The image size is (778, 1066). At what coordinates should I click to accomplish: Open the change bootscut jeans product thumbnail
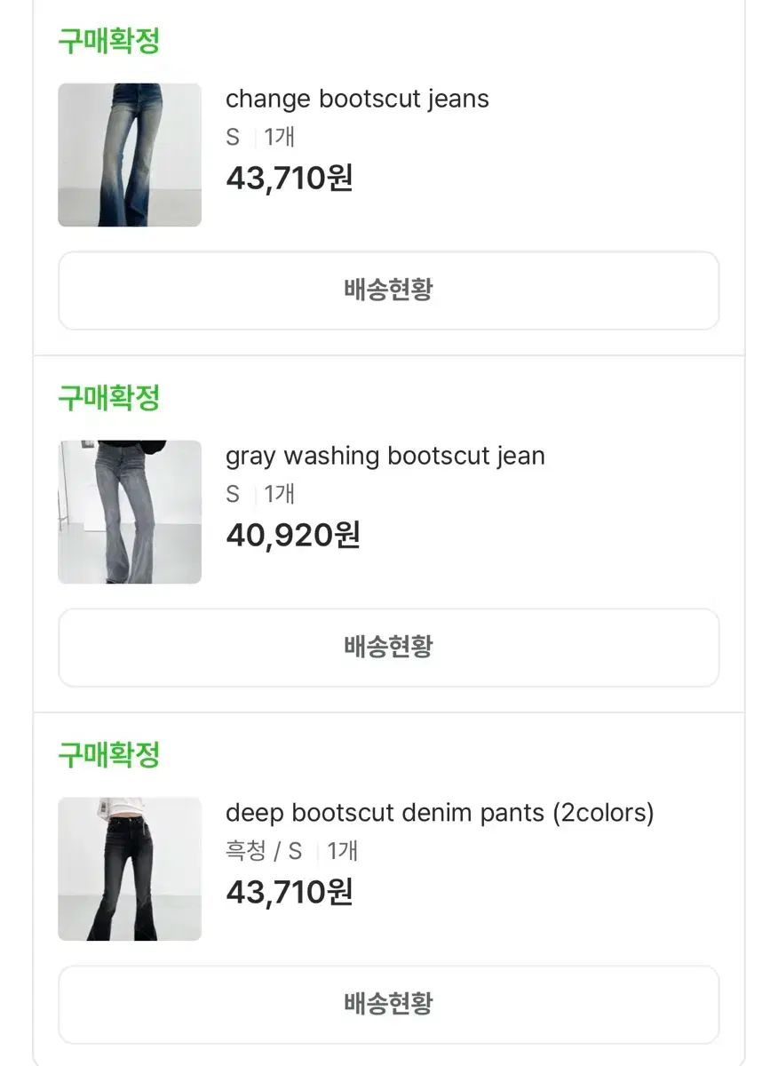coord(130,155)
